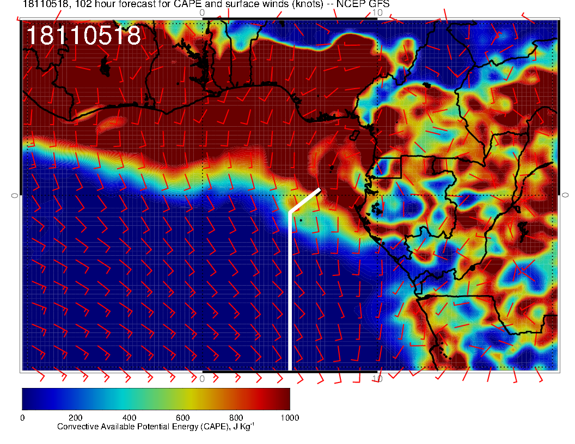Click the bend in the white track line

coord(290,211)
